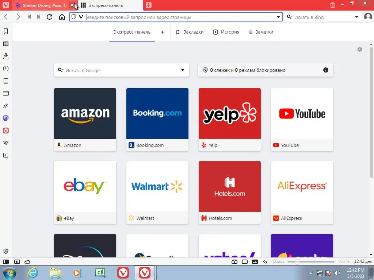Close the Stream Disney tab

[x=72, y=5]
